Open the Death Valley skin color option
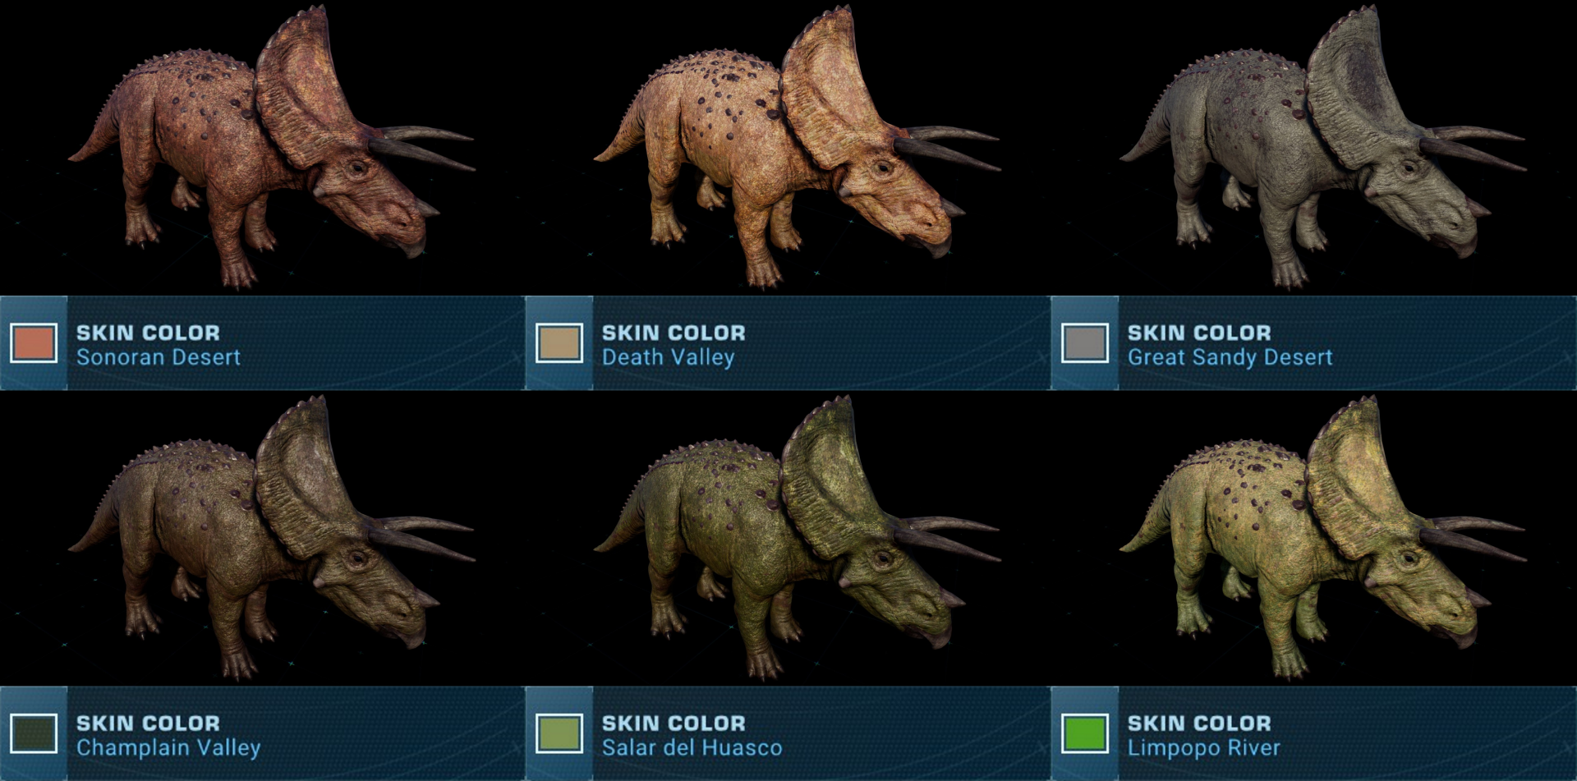This screenshot has height=781, width=1577. tap(669, 357)
